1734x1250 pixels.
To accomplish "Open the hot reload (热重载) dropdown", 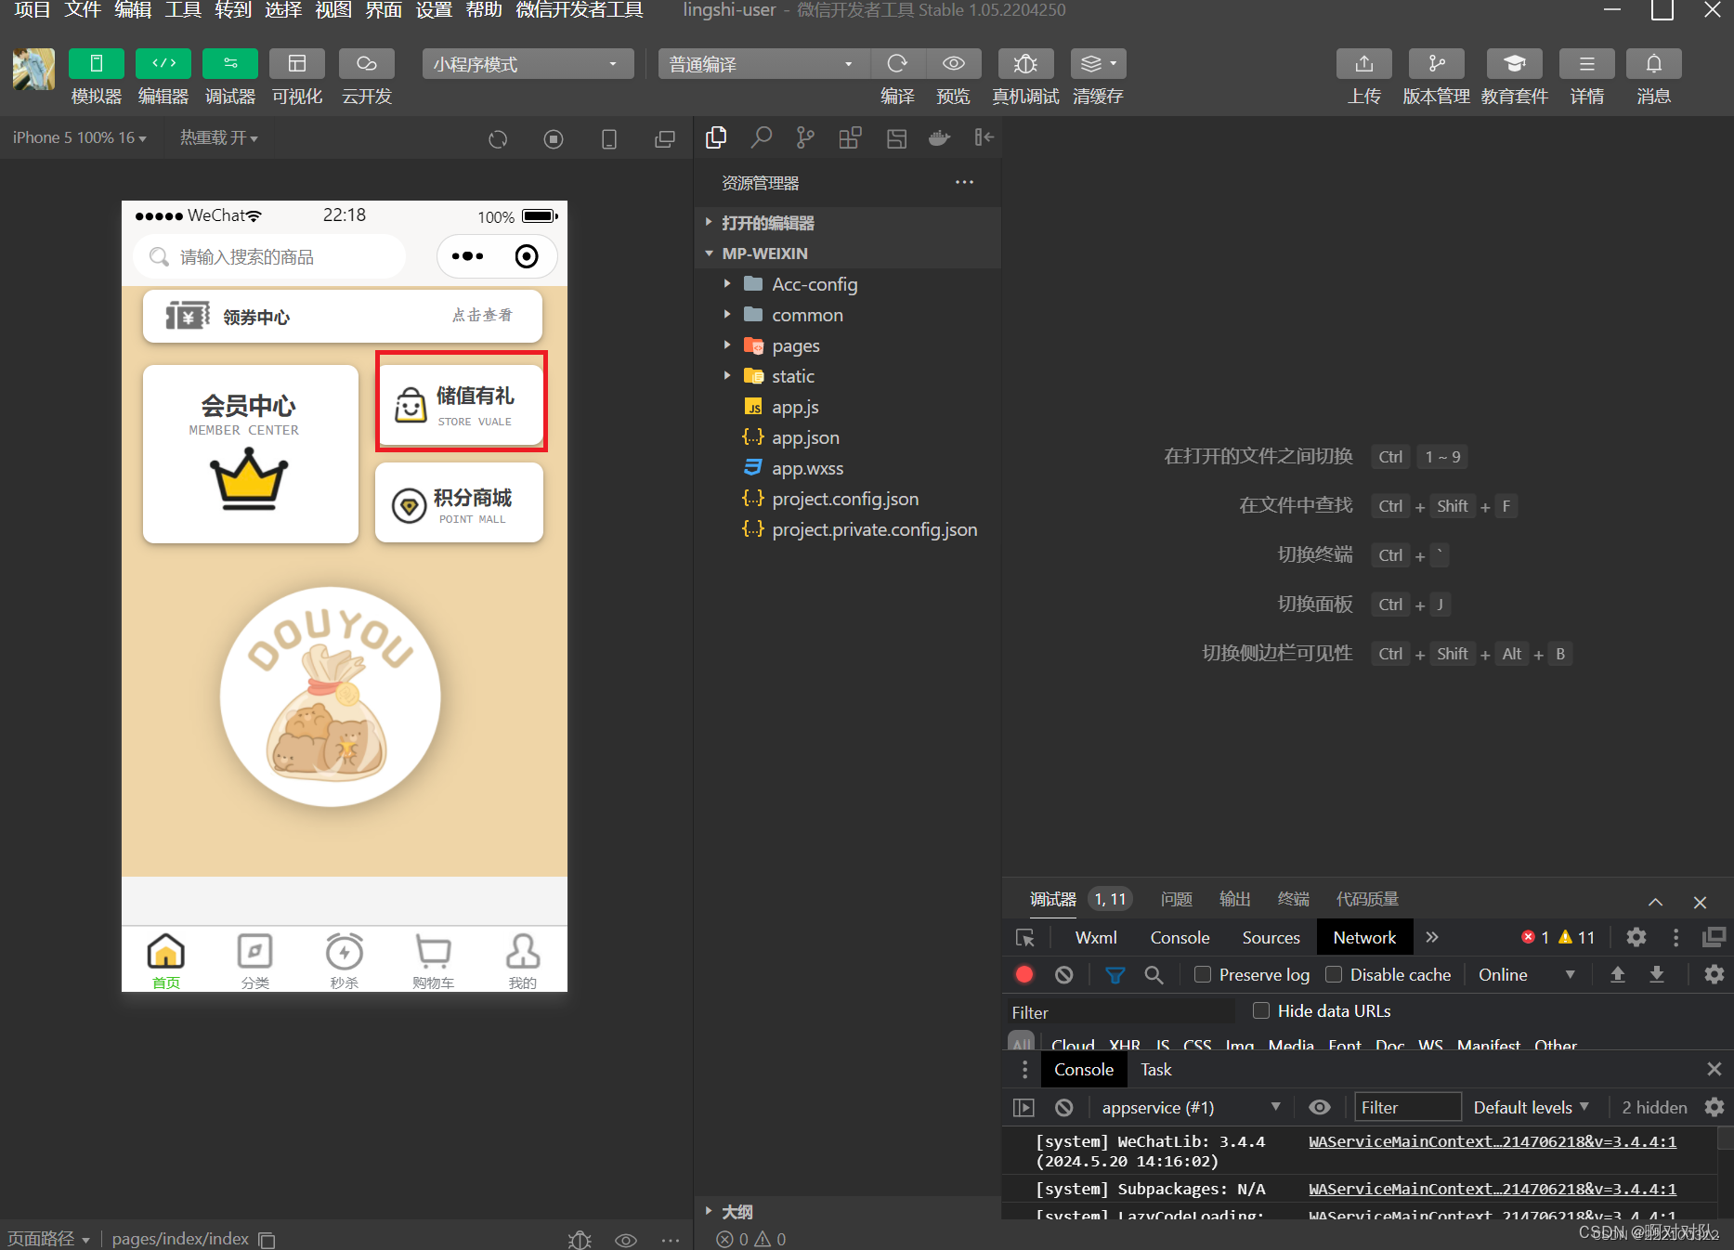I will click(219, 137).
